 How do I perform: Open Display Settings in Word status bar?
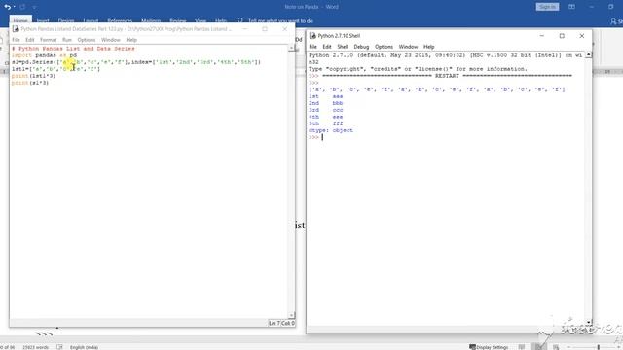[x=489, y=347]
